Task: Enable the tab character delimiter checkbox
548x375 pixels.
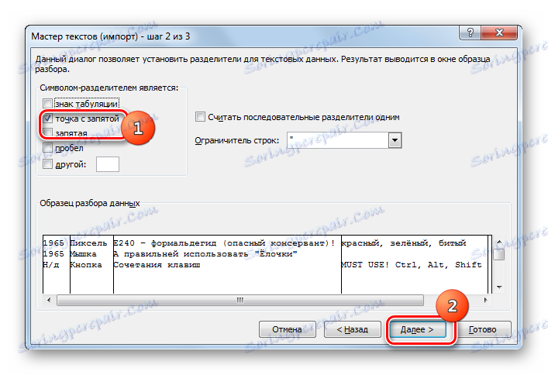Action: [x=47, y=104]
